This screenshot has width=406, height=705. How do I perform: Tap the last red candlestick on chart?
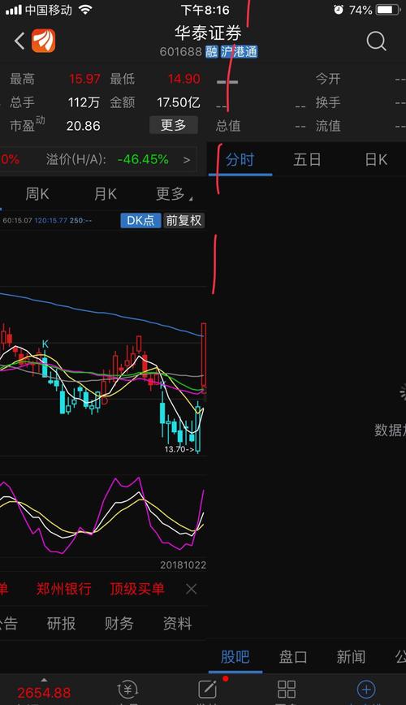[204, 355]
